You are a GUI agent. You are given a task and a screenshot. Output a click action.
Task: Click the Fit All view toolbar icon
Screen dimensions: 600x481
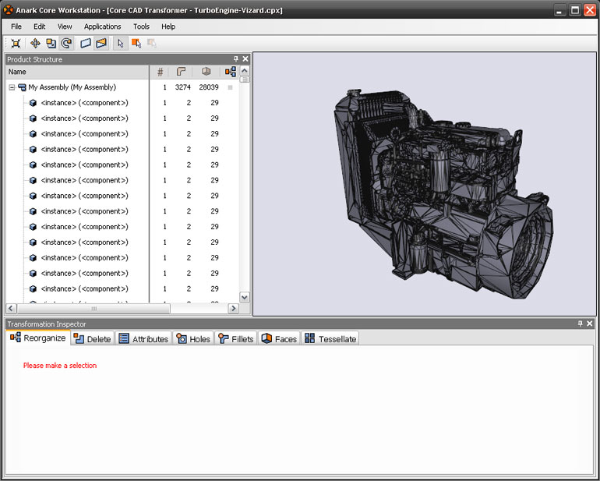[x=16, y=44]
